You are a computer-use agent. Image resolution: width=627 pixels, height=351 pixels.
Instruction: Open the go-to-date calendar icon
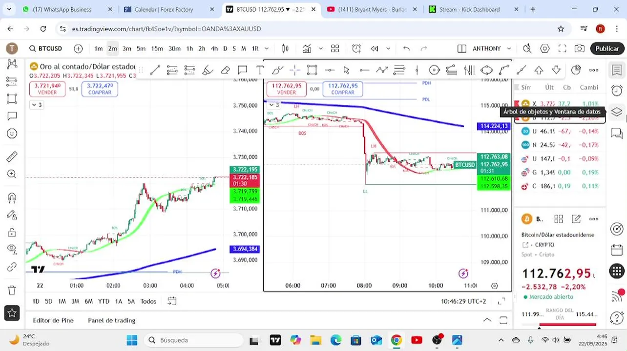click(x=171, y=301)
